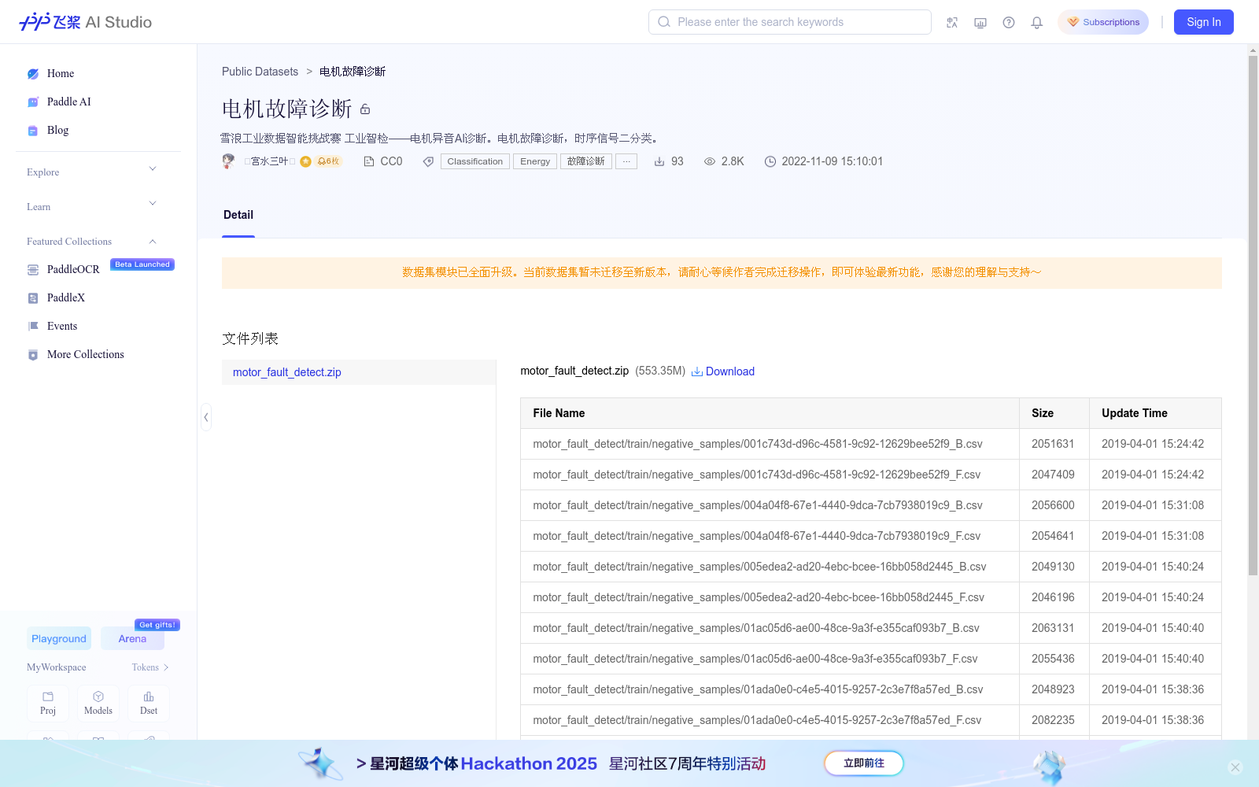Open the monitor console icon in header
1259x787 pixels.
point(980,22)
